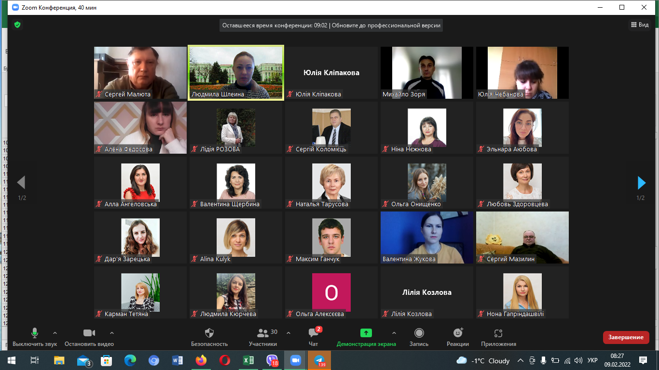Viewport: 659px width, 370px height.
Task: Click Ніна Нєжнова participant name label
Action: (x=411, y=149)
